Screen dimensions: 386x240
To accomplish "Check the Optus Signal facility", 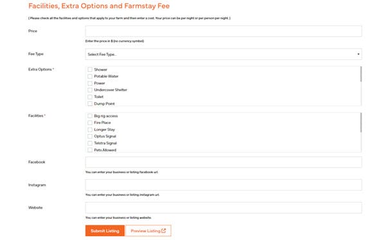I will pyautogui.click(x=90, y=136).
